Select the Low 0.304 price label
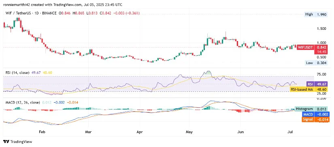334x147 pixels. pos(316,63)
